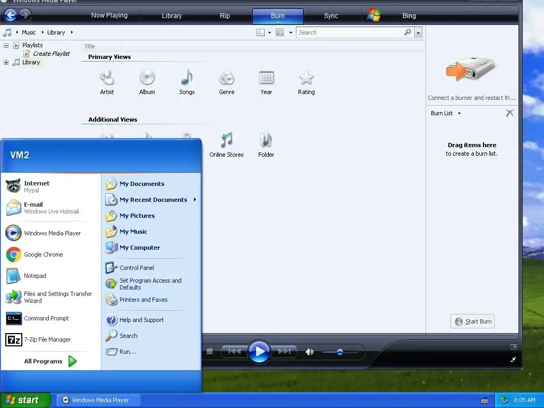
Task: Click the search magnifier icon
Action: coord(408,32)
